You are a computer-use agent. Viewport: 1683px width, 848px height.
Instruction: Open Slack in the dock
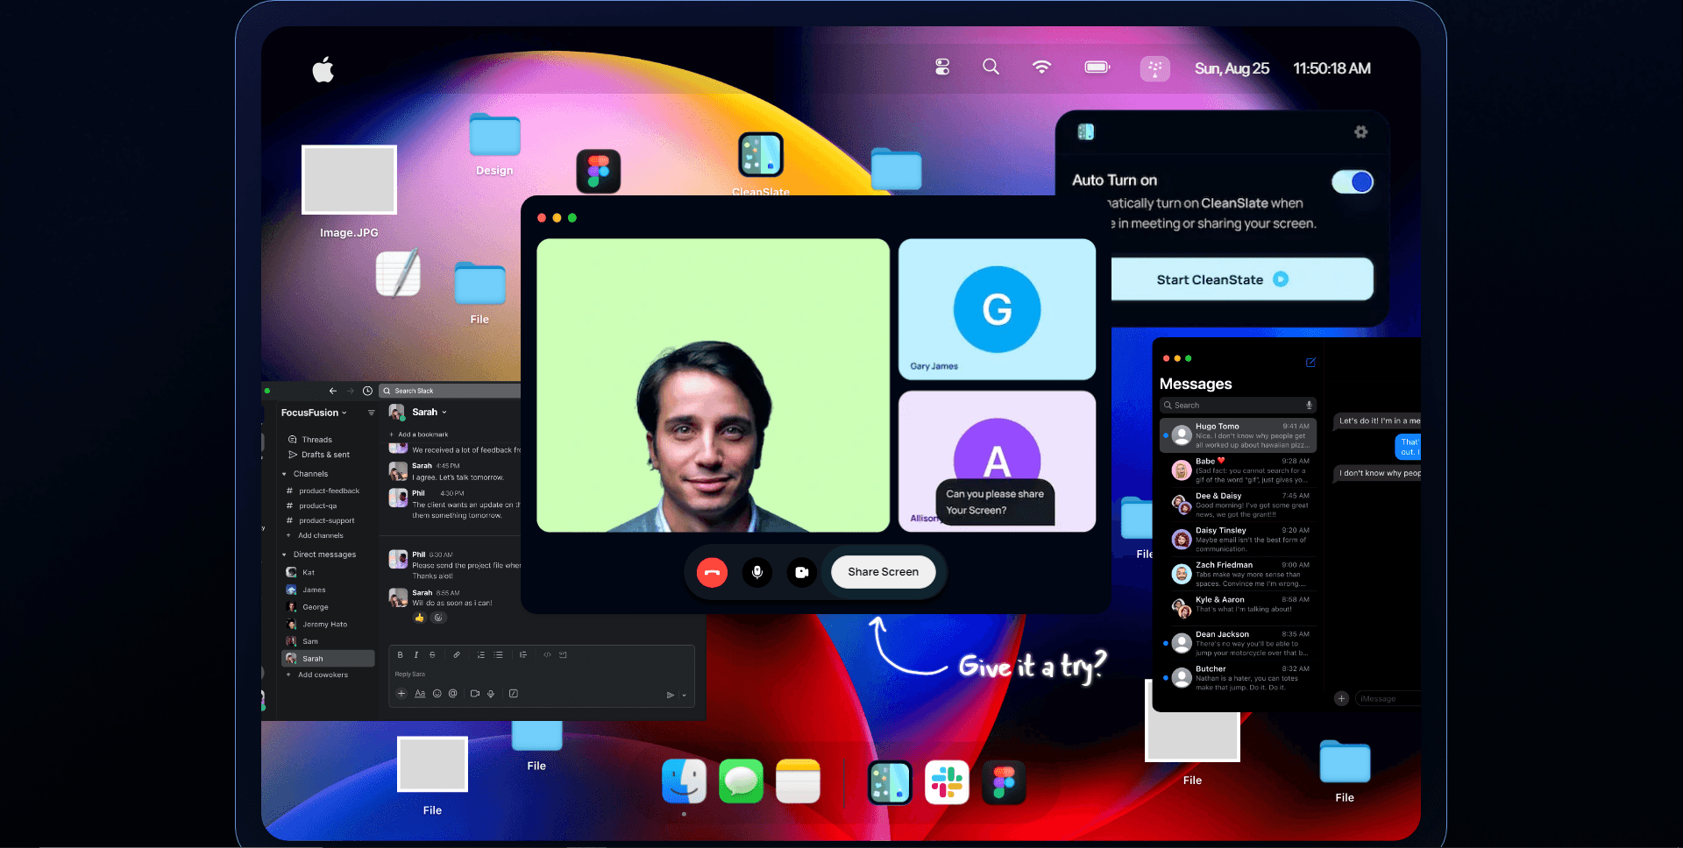[947, 781]
